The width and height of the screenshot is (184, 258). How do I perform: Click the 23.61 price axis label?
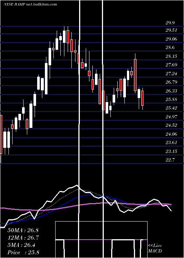coord(171,142)
